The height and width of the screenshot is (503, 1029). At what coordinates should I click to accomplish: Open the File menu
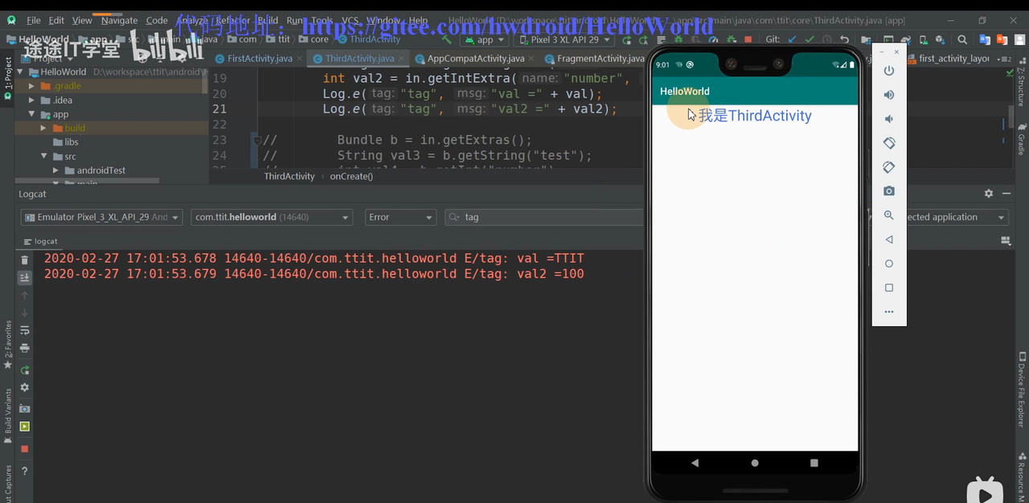(33, 20)
